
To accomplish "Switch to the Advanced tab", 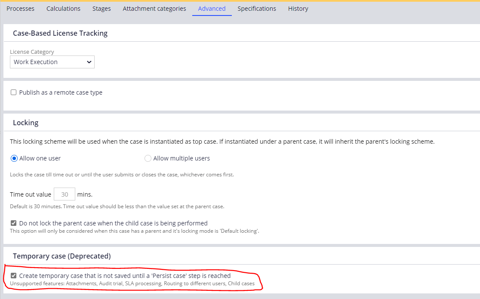I will tap(212, 8).
